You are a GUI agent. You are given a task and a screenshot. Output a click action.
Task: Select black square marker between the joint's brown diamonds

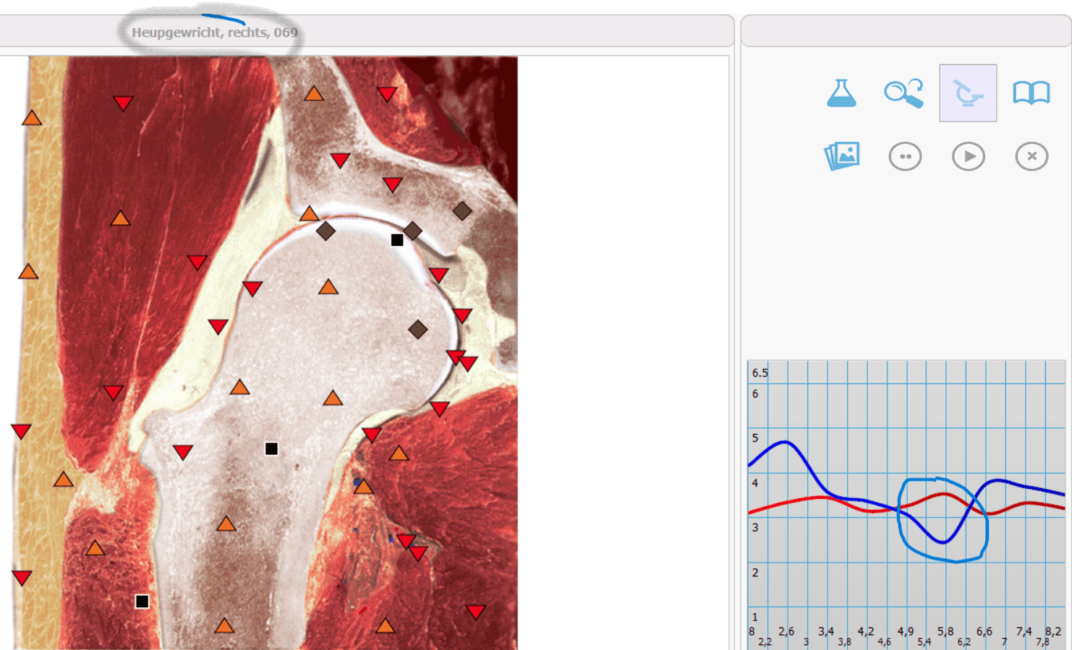(x=397, y=240)
